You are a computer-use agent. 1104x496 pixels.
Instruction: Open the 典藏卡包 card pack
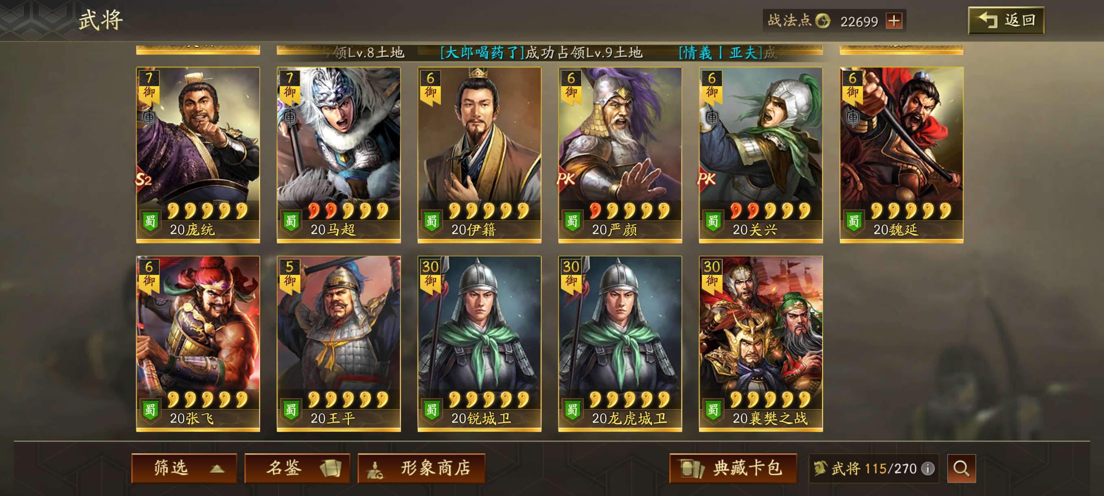[733, 468]
